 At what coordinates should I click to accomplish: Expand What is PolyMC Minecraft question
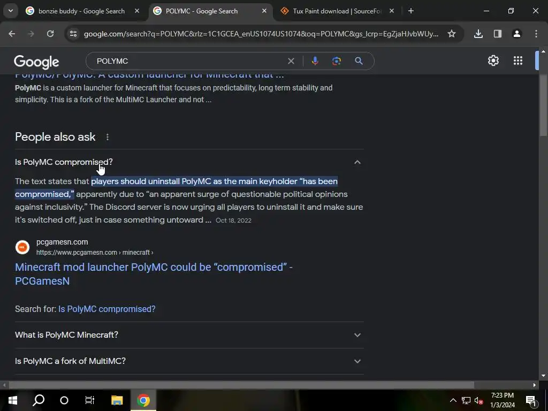coord(189,335)
